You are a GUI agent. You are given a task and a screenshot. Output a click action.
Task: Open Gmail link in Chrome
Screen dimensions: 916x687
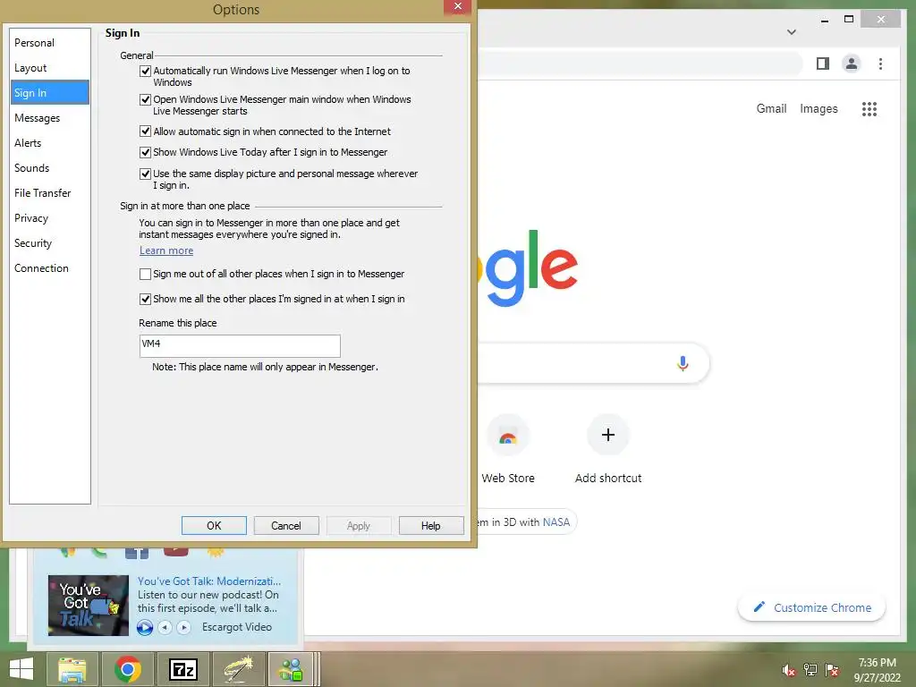(771, 108)
